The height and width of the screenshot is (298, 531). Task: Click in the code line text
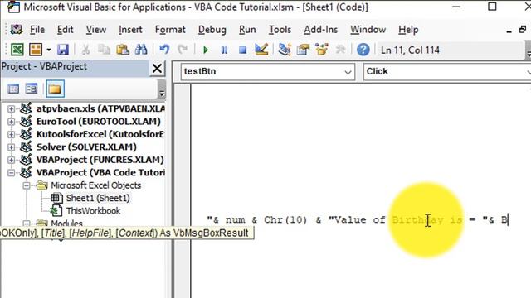[x=358, y=220]
